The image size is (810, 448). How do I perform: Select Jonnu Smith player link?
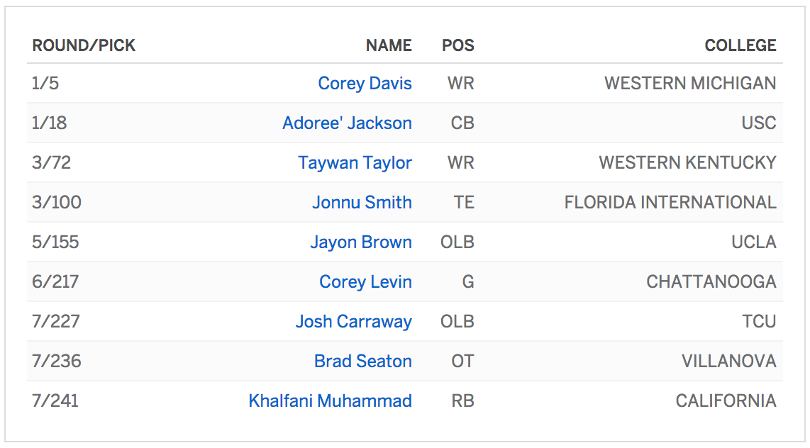[362, 203]
